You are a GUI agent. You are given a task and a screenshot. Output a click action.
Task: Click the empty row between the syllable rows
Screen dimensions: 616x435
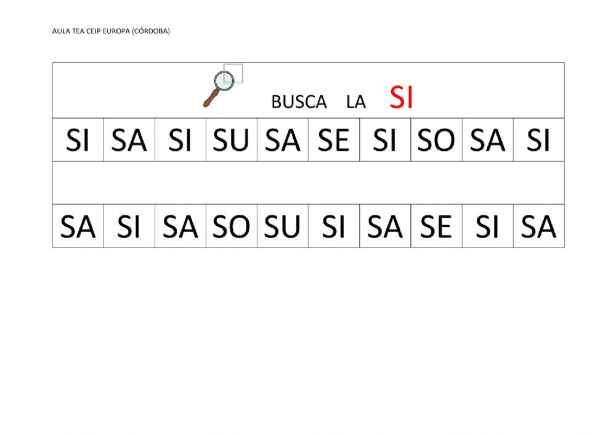click(x=308, y=183)
